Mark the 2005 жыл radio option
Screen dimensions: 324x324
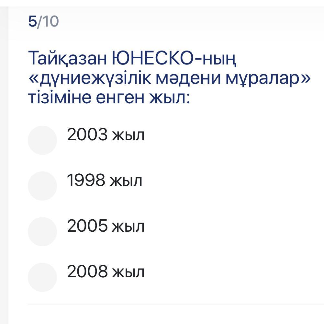42,231
